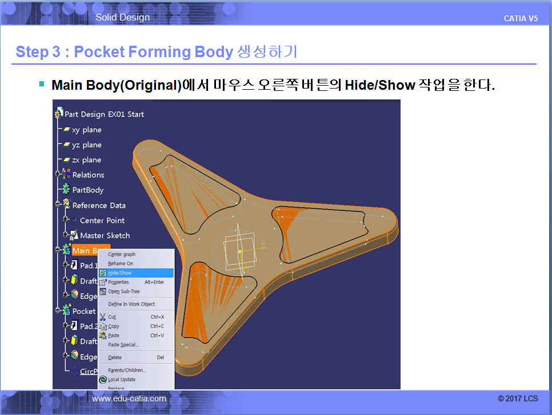The width and height of the screenshot is (552, 415).
Task: Click the xy plane icon in tree
Action: point(66,130)
